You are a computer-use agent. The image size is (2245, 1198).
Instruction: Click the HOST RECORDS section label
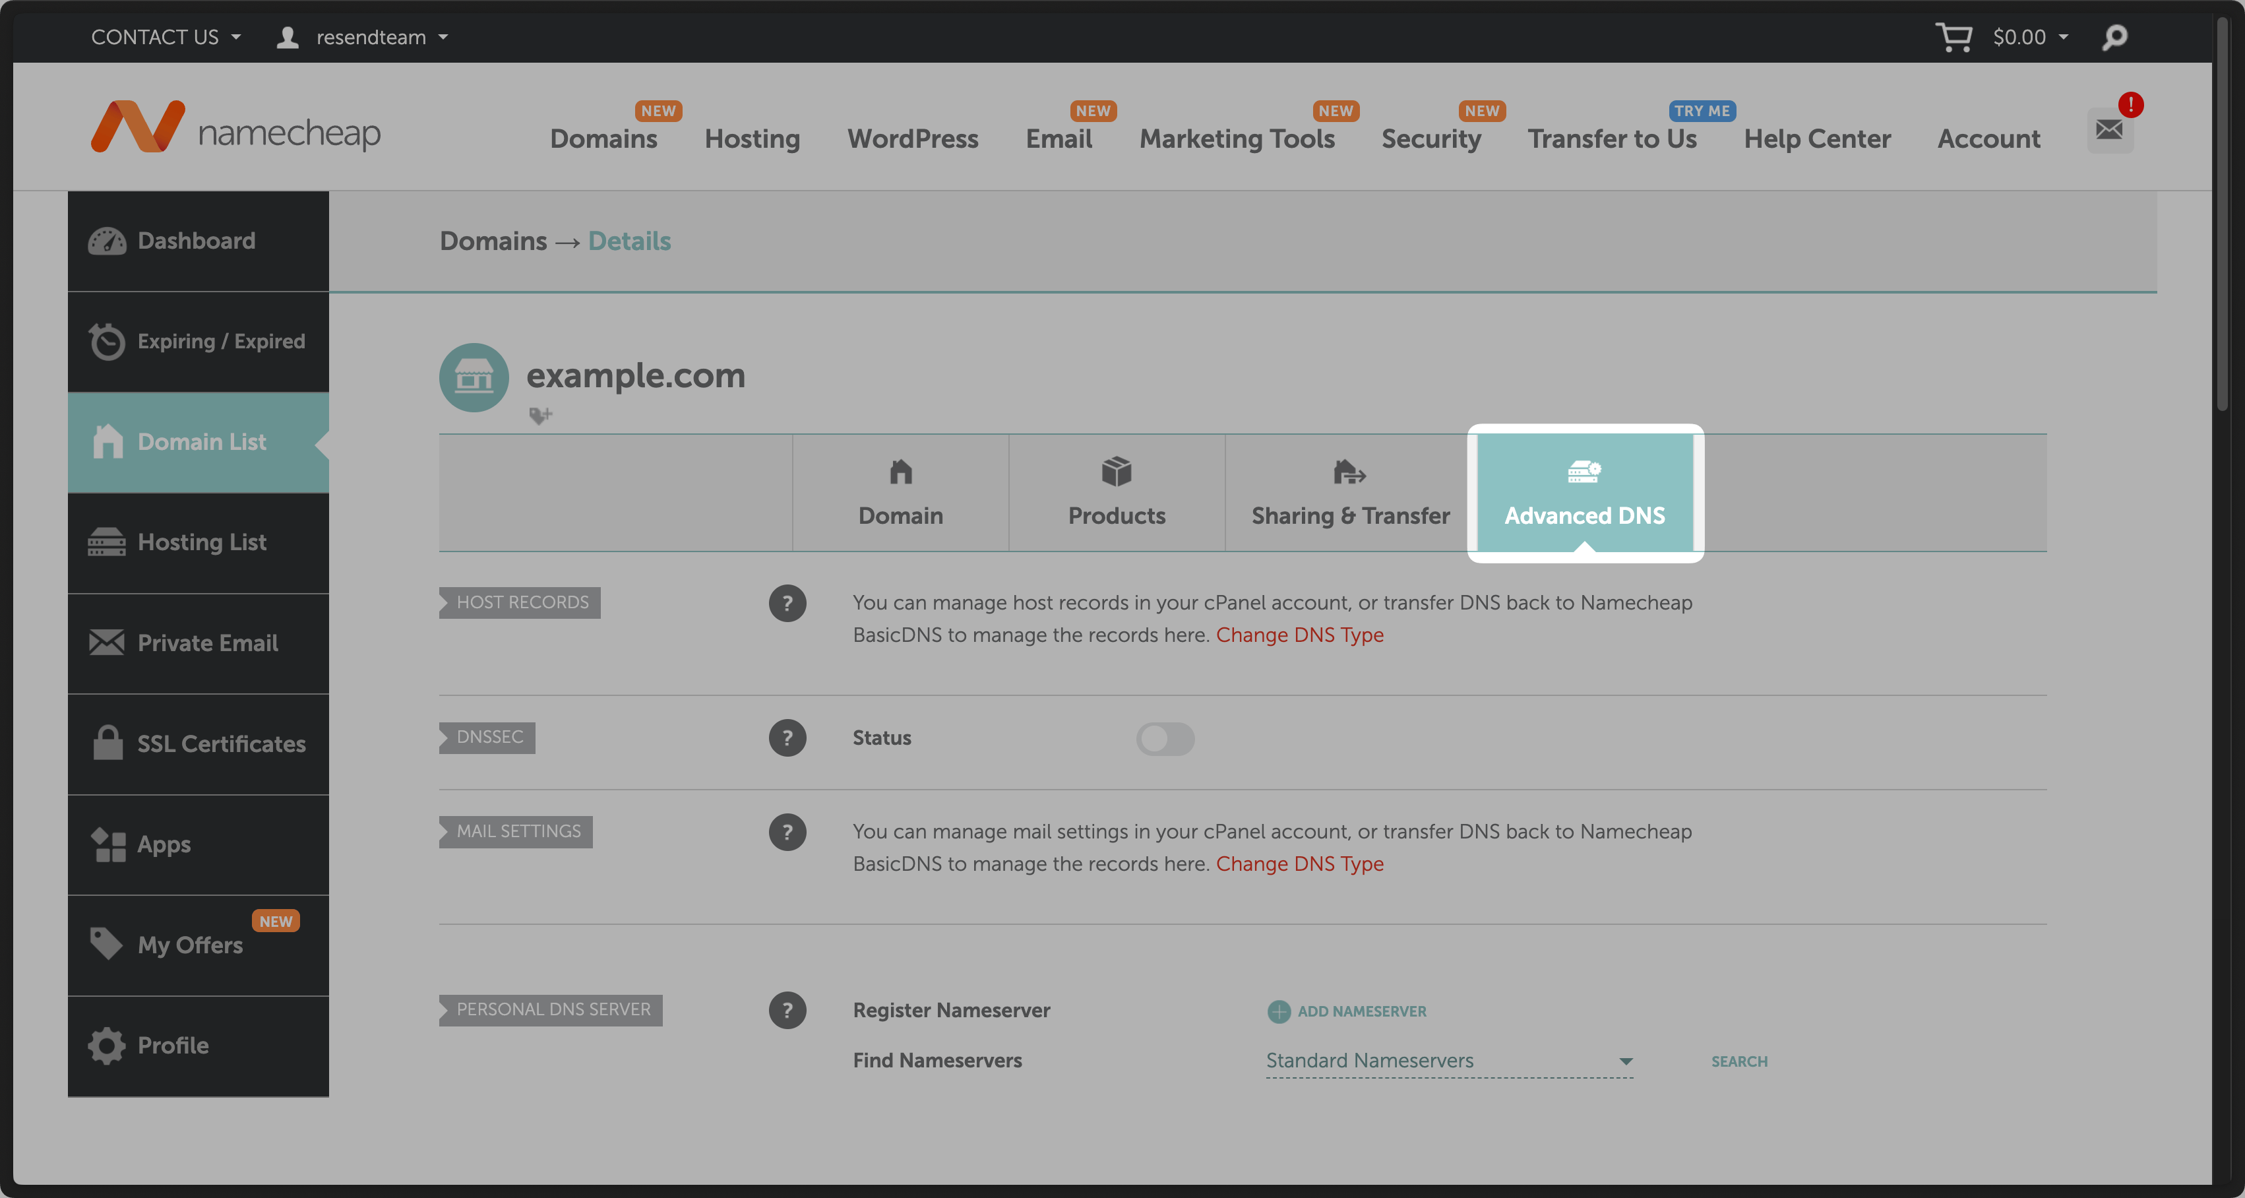520,602
